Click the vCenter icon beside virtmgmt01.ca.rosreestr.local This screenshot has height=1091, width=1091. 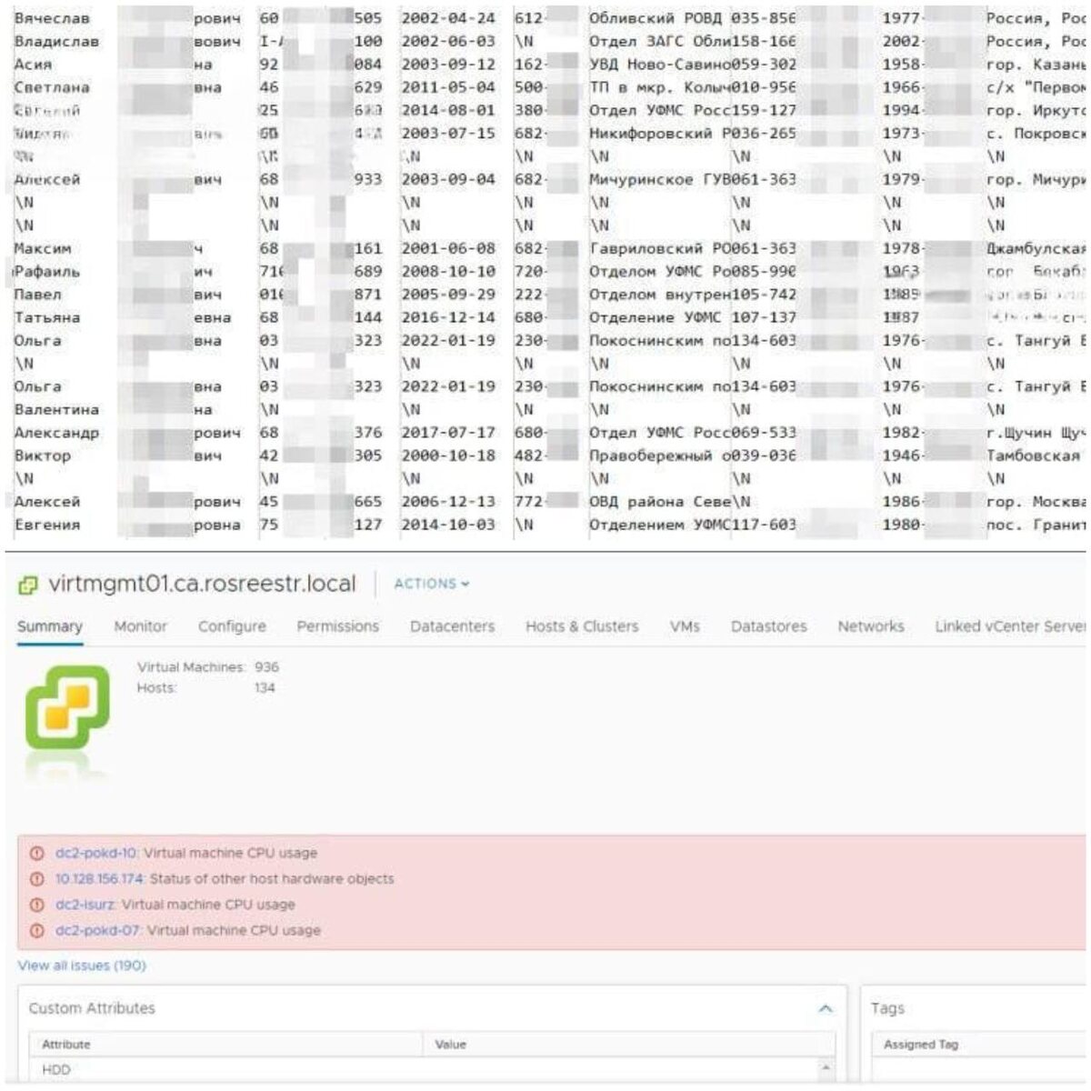(27, 585)
